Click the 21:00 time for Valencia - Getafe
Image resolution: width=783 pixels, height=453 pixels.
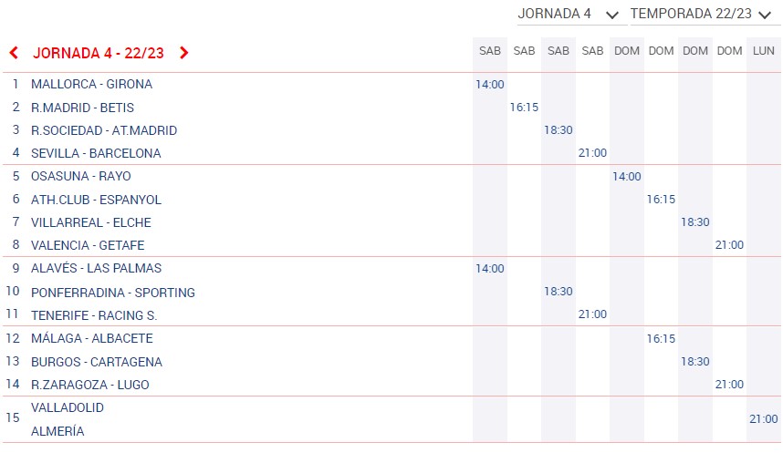[x=729, y=245]
